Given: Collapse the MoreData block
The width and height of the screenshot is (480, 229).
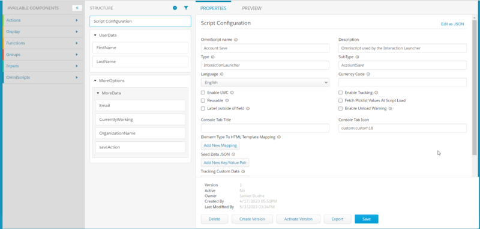Looking at the screenshot, I should point(98,93).
